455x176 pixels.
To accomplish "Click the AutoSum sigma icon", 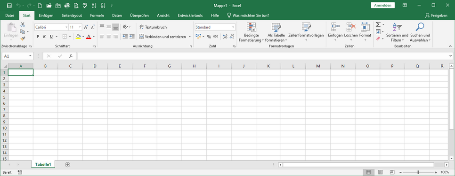I will pyautogui.click(x=378, y=24).
